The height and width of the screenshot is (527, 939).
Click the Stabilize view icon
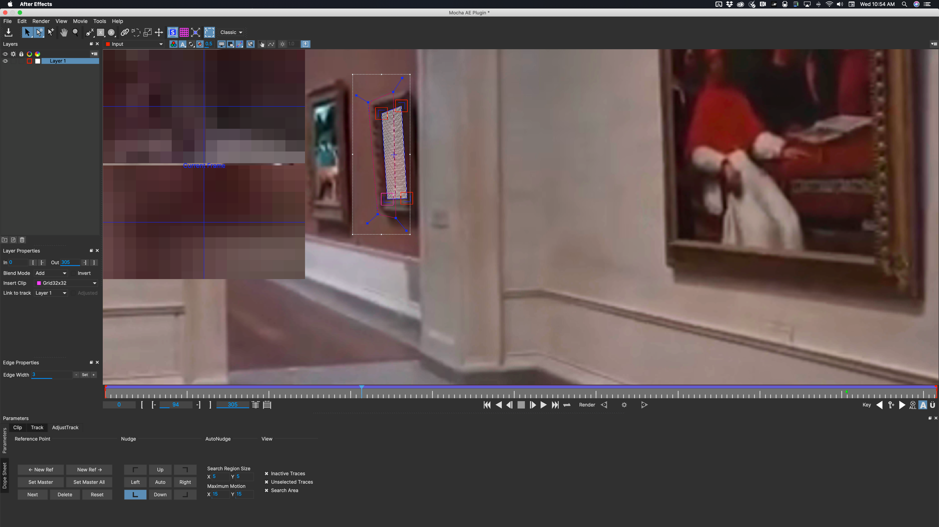point(173,32)
